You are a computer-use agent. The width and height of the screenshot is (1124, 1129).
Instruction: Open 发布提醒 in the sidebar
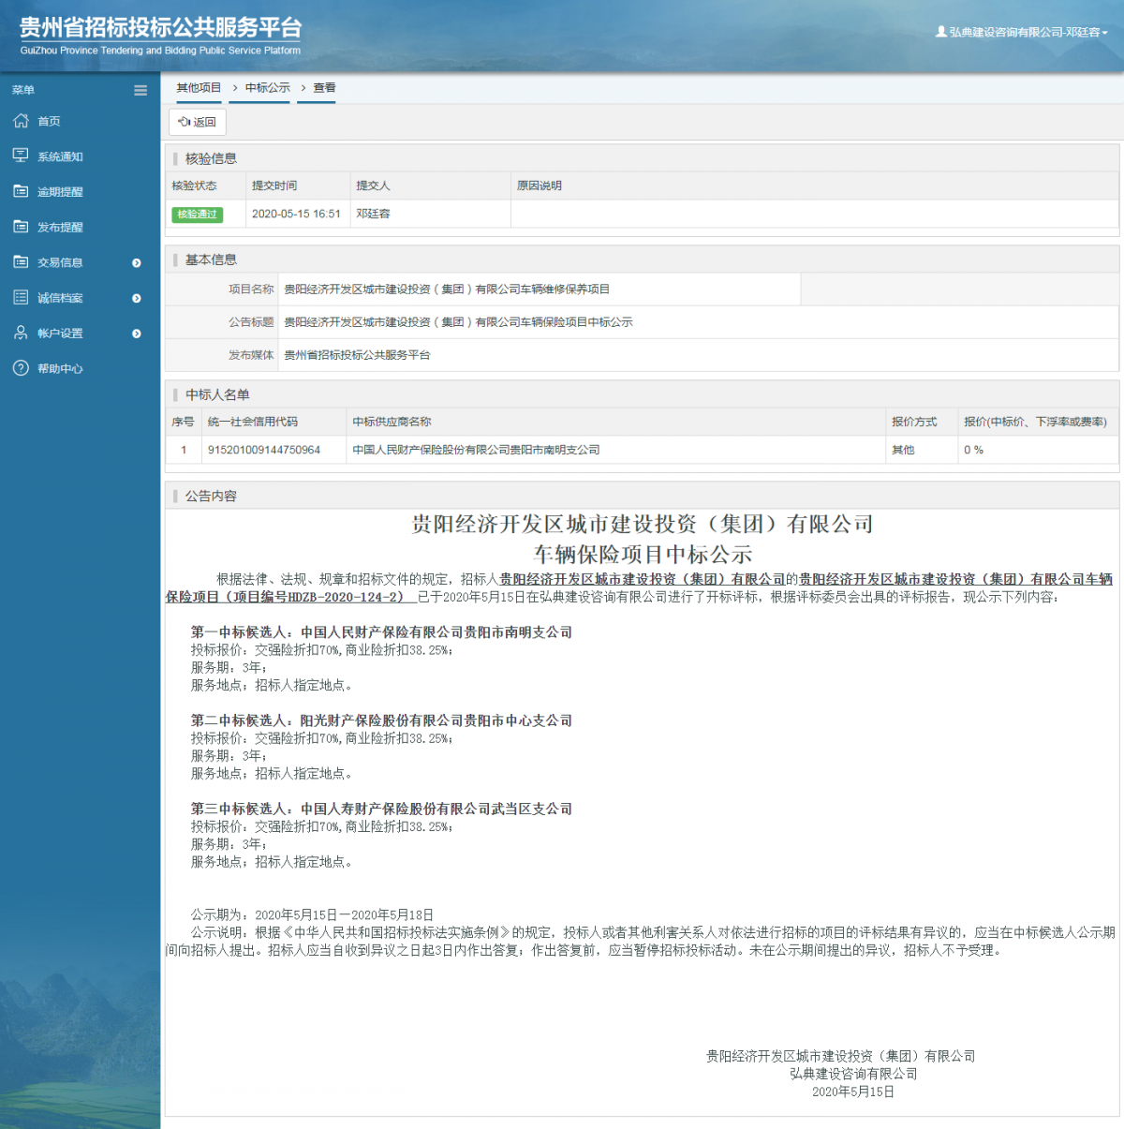(x=60, y=228)
